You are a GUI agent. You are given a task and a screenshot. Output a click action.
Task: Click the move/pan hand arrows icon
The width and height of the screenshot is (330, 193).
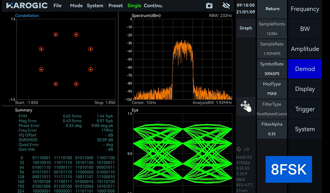tap(246, 106)
